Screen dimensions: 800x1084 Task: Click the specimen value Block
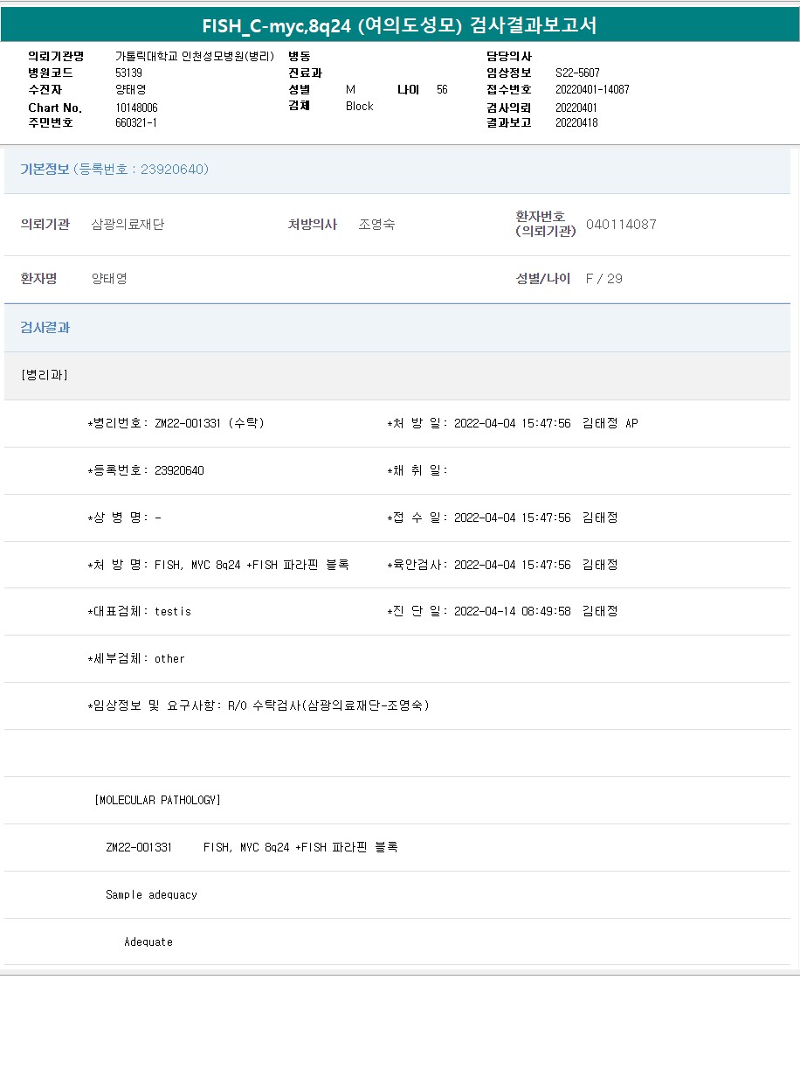359,106
